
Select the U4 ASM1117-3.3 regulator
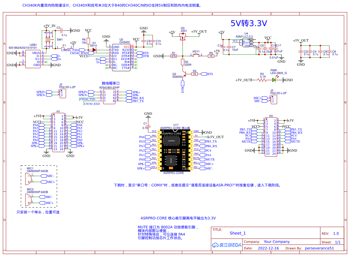point(246,43)
